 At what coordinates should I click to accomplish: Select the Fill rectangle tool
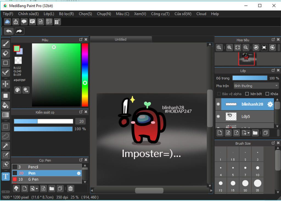point(5,96)
